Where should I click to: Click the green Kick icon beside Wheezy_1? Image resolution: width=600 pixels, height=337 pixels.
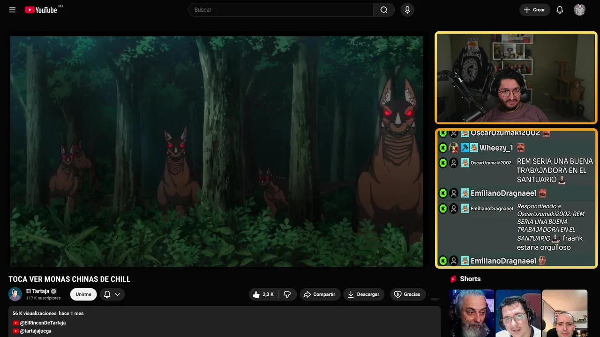[443, 148]
